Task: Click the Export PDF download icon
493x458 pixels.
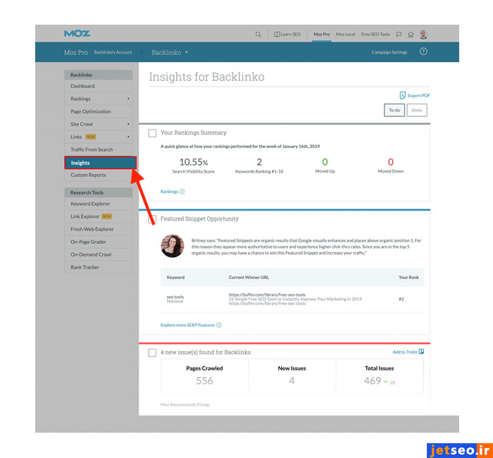Action: 402,95
